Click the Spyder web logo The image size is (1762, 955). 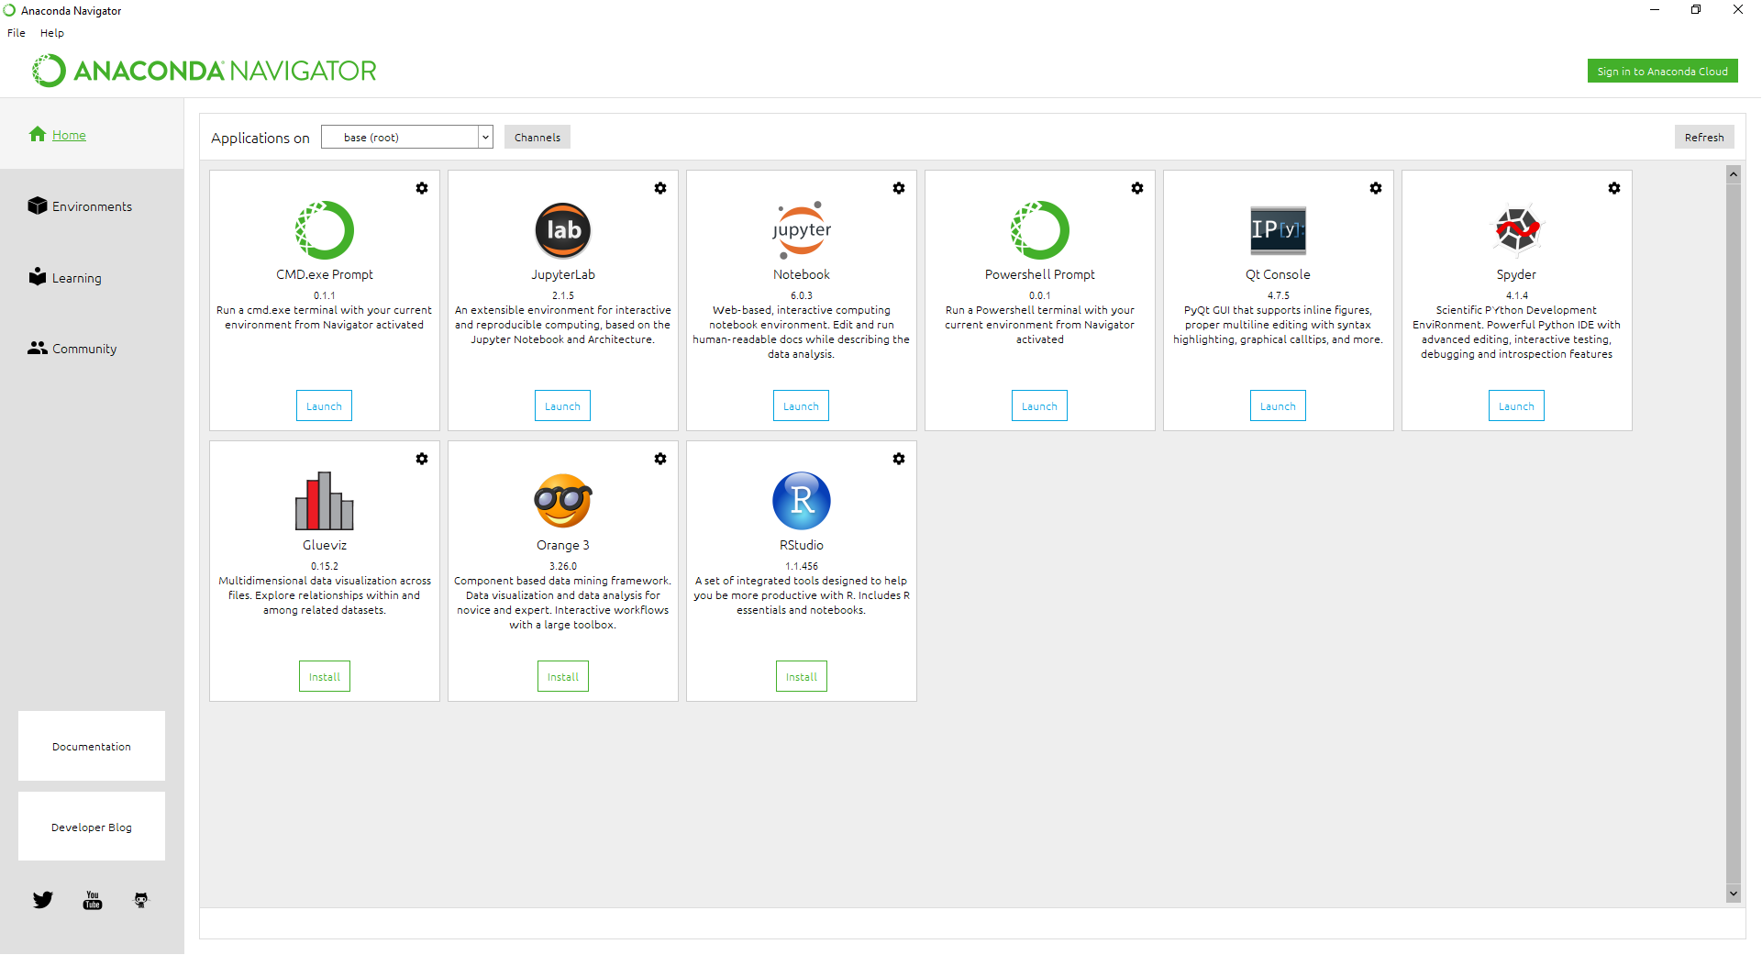pyautogui.click(x=1517, y=229)
